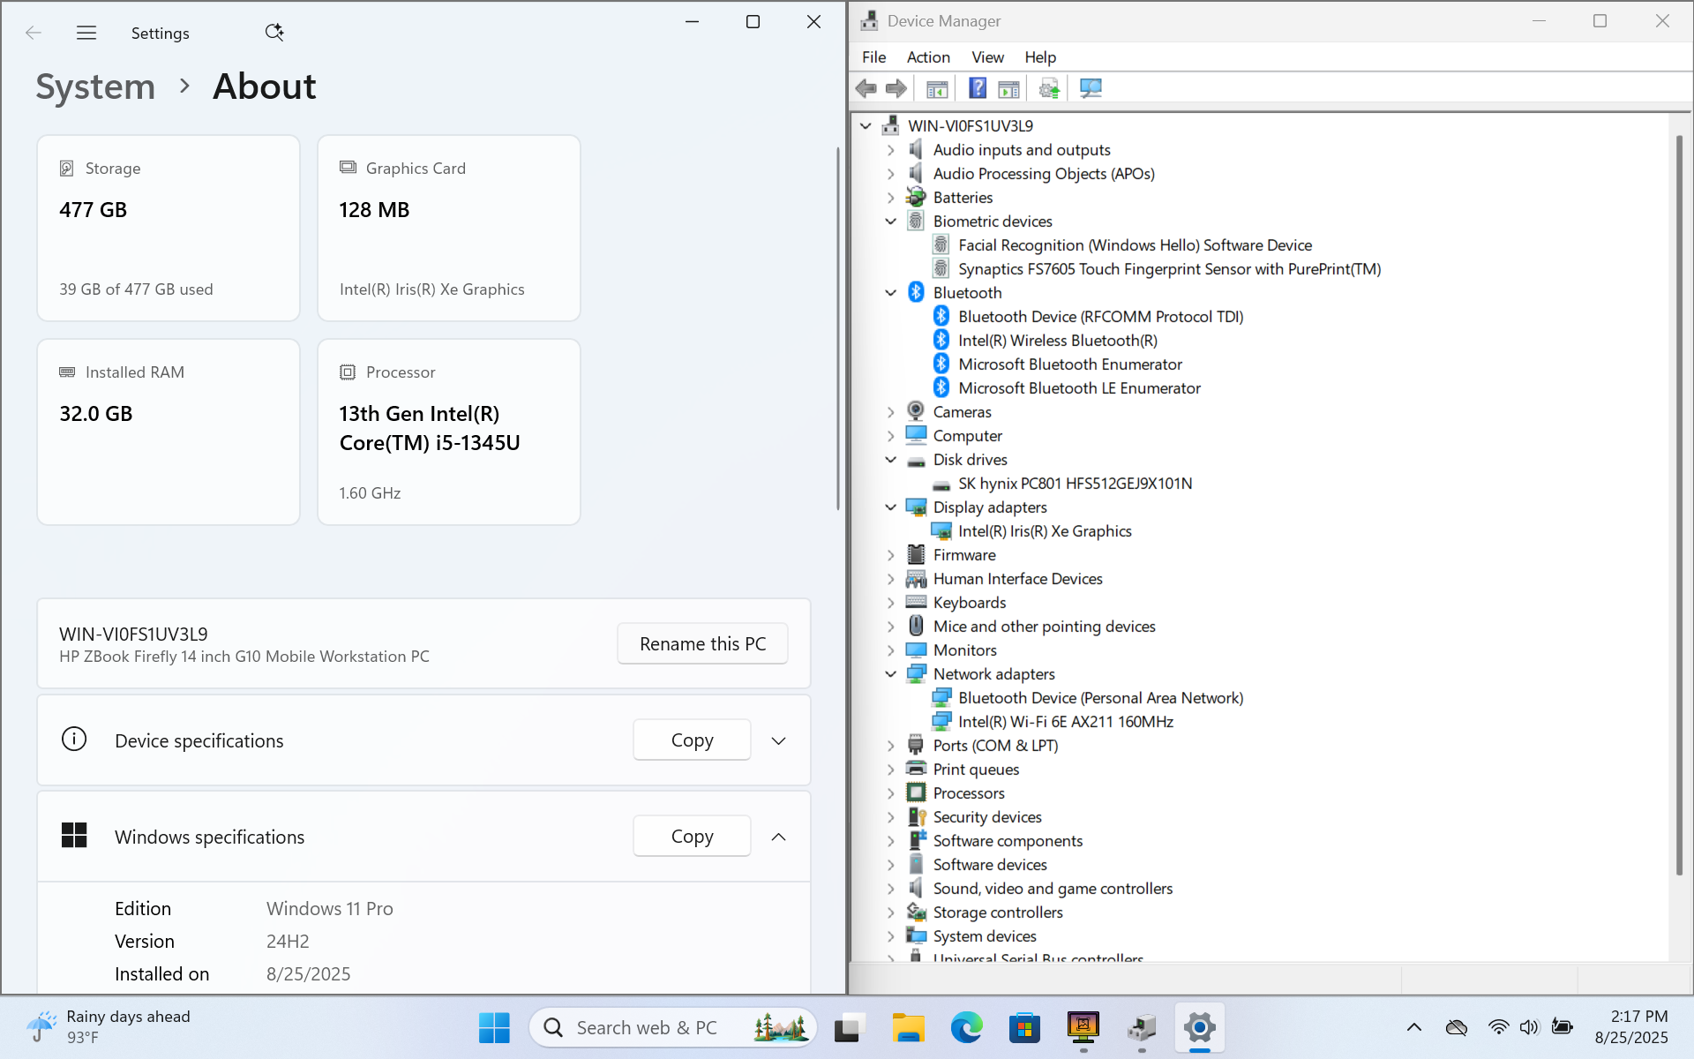Screen dimensions: 1694x1059
Task: Click Scan for hardware changes monitor icon
Action: (x=1091, y=88)
